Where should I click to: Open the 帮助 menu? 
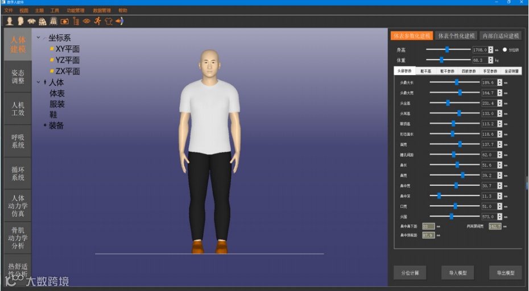(123, 10)
